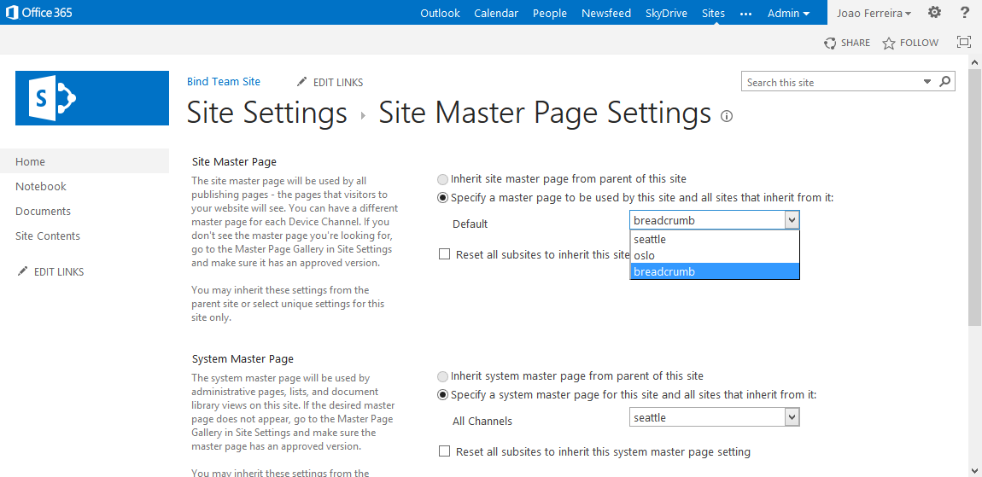Click the pencil icon in top EDIT LINKS
Viewport: 982px width, 477px height.
302,82
